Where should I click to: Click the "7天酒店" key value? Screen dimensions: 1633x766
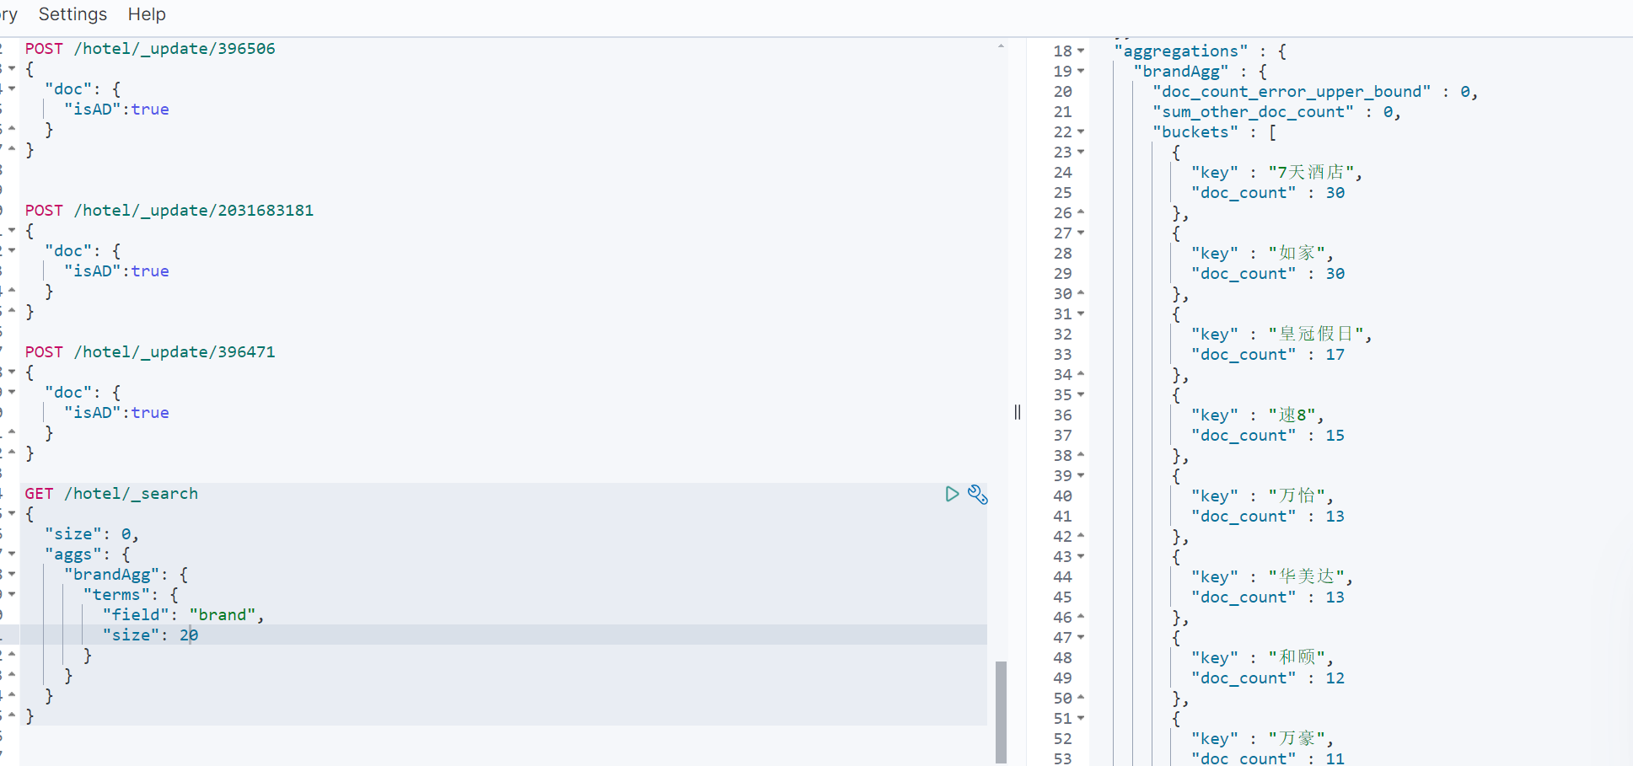click(1311, 173)
